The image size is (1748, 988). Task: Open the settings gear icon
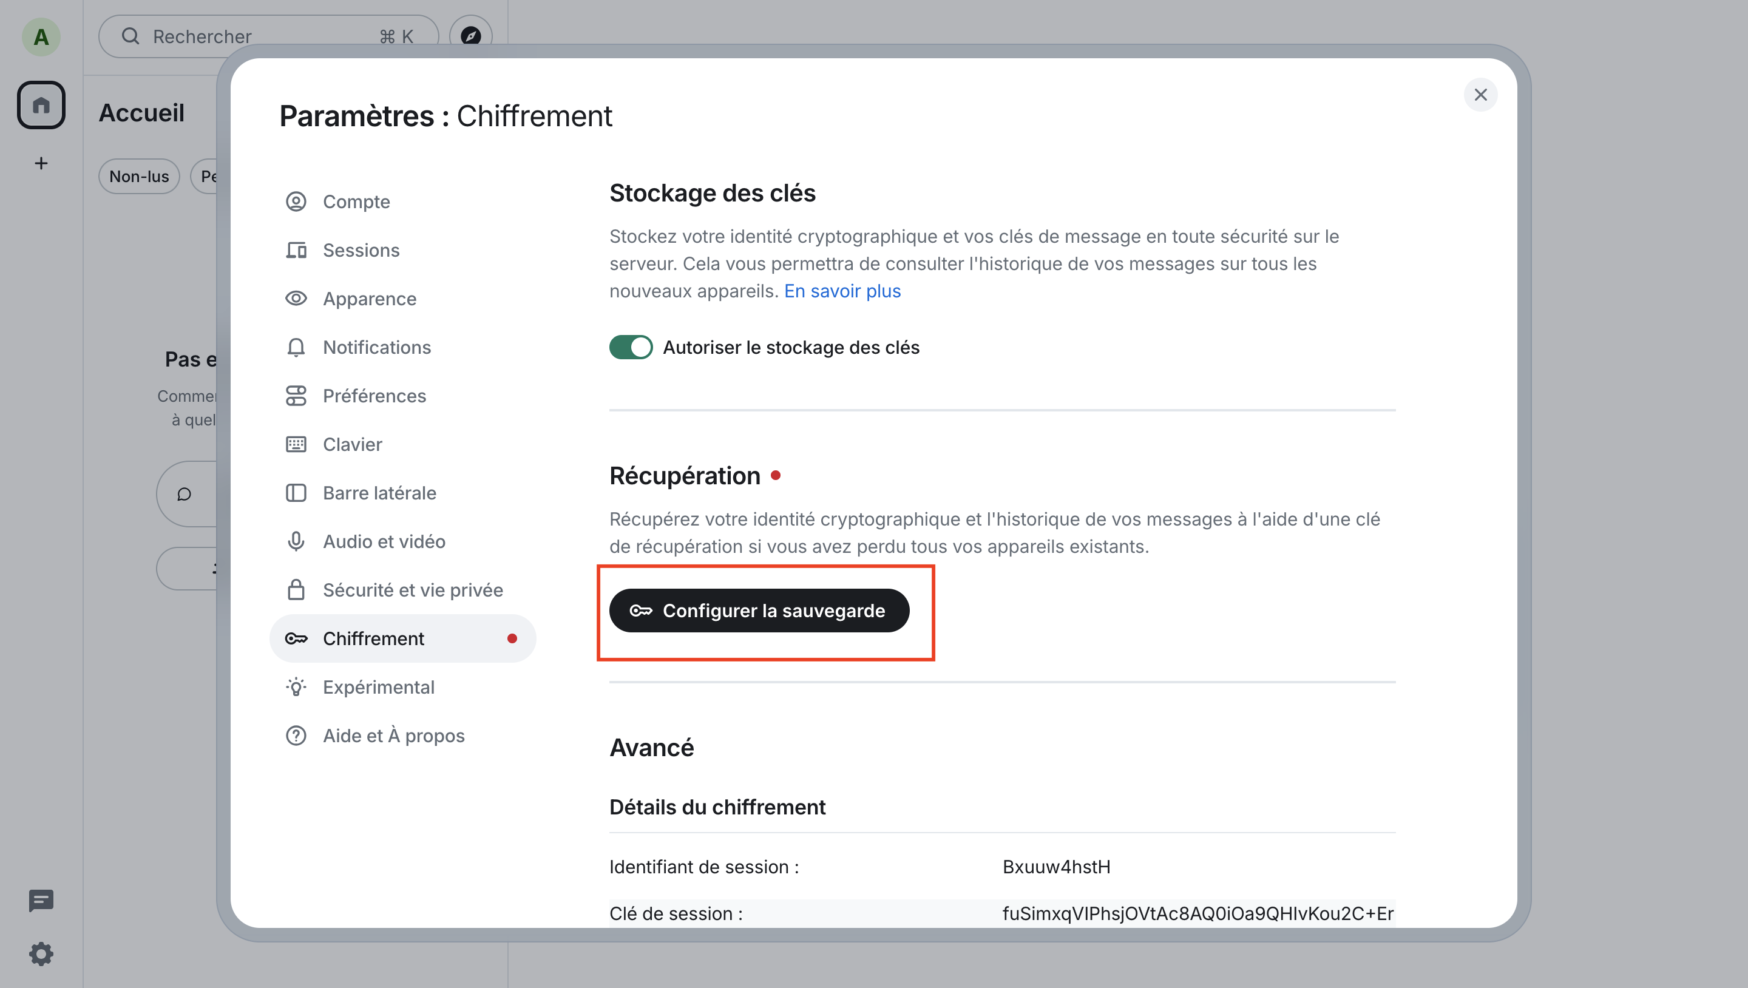click(41, 953)
